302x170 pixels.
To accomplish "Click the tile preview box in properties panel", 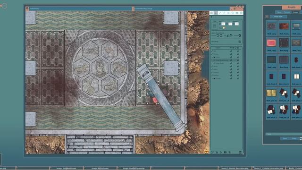I will 214,26.
